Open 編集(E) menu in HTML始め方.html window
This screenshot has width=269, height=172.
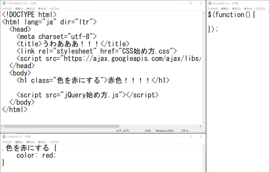click(19, 8)
